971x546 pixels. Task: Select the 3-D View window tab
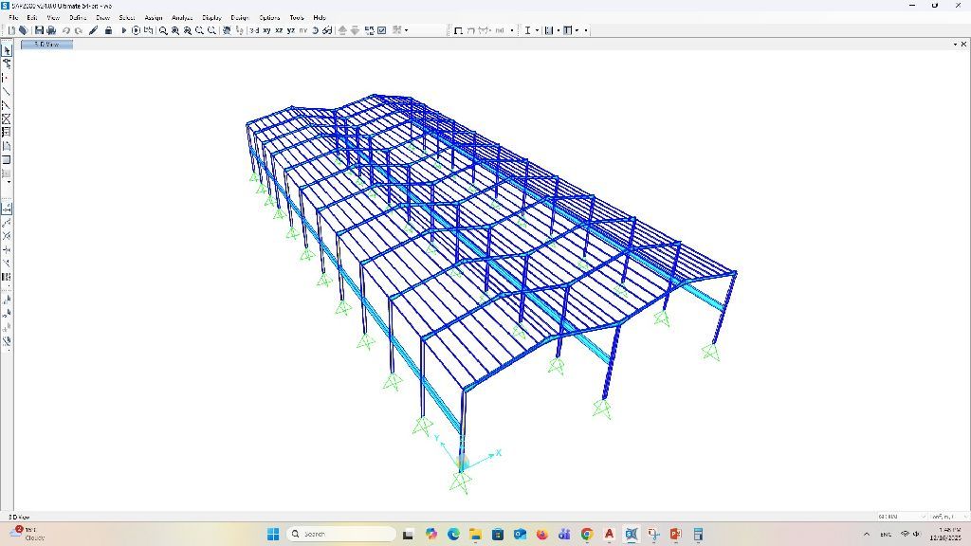pyautogui.click(x=47, y=44)
